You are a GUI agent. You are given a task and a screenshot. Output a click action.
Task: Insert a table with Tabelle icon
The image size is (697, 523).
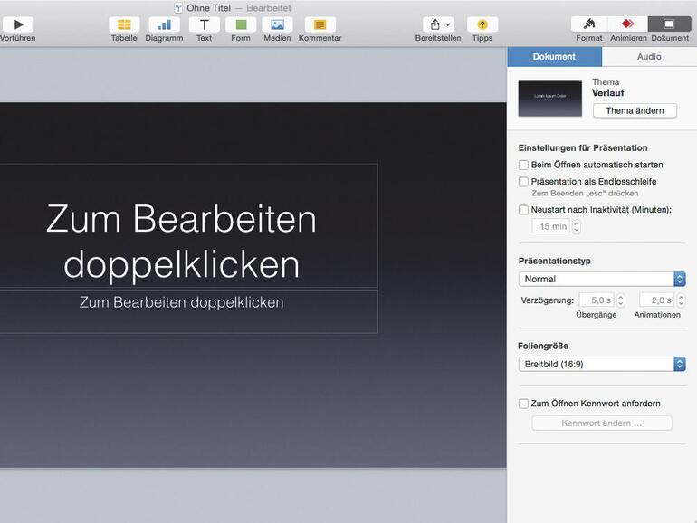tap(124, 24)
